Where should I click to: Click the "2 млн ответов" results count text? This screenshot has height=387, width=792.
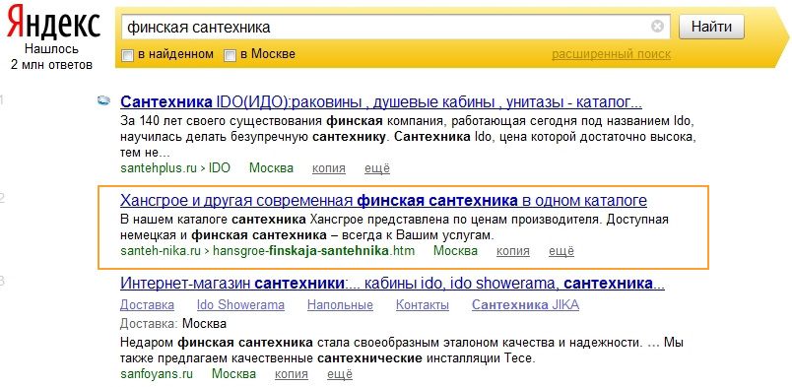click(51, 65)
